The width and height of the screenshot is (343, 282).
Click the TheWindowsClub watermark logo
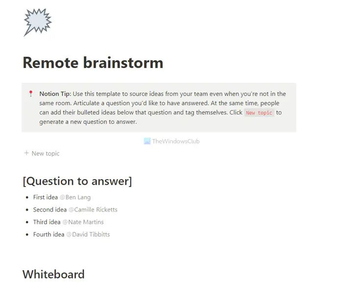[171, 141]
